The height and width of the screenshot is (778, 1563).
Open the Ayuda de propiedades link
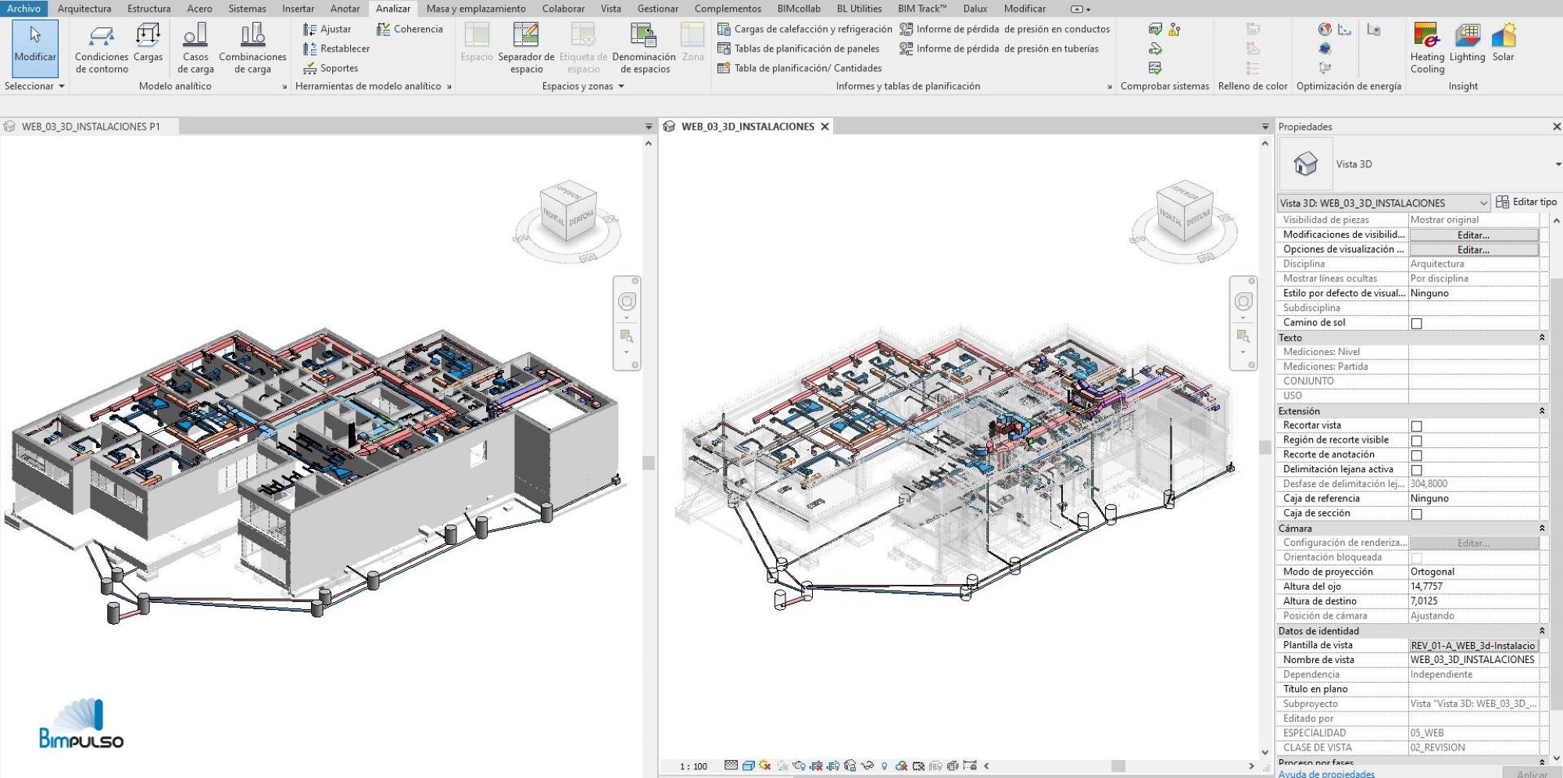(1326, 773)
